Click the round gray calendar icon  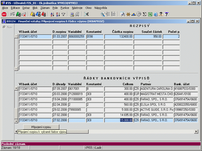pos(139,14)
